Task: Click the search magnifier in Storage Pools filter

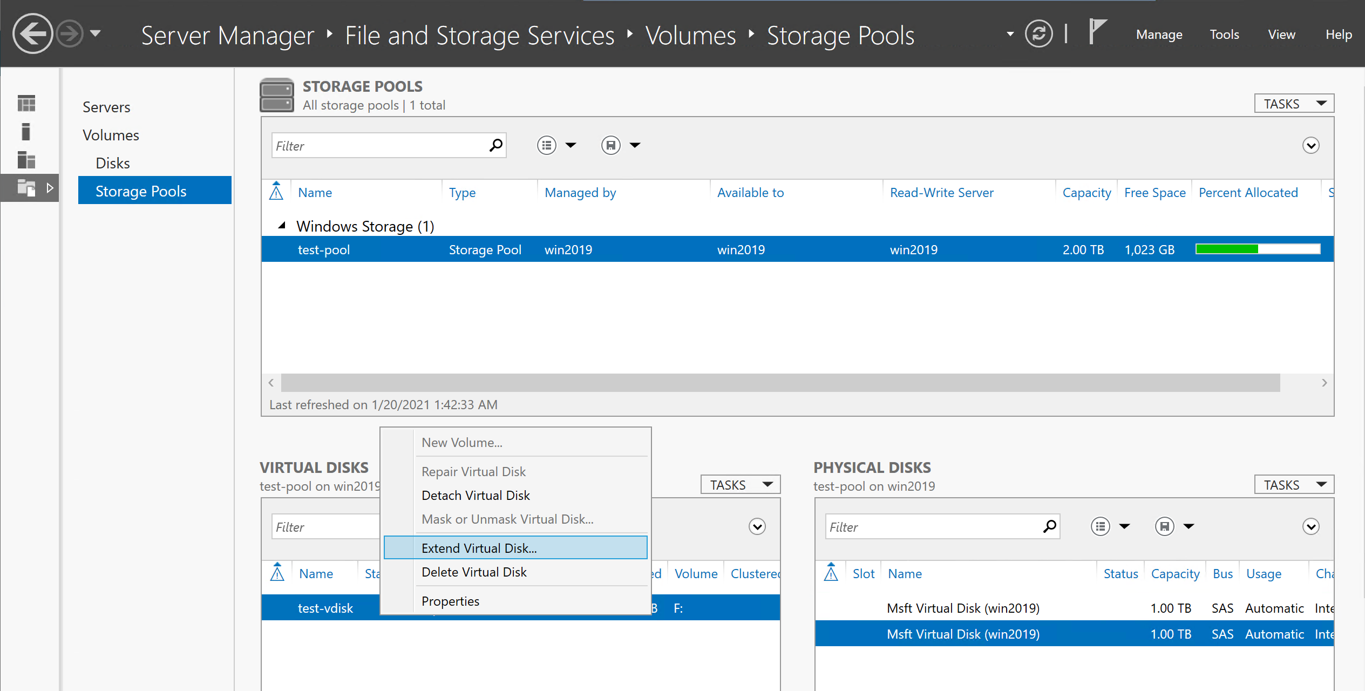Action: click(x=495, y=145)
